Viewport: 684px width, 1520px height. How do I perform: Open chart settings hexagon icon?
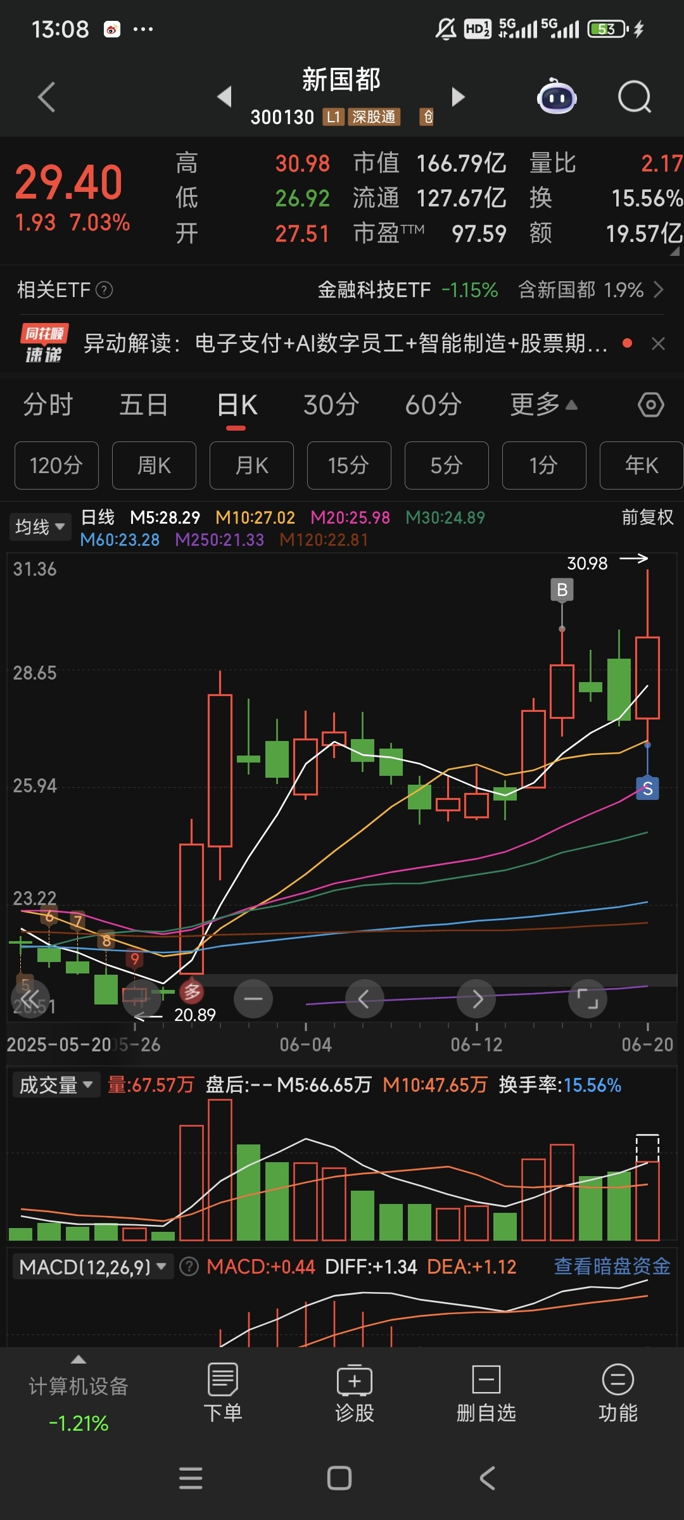click(x=651, y=405)
